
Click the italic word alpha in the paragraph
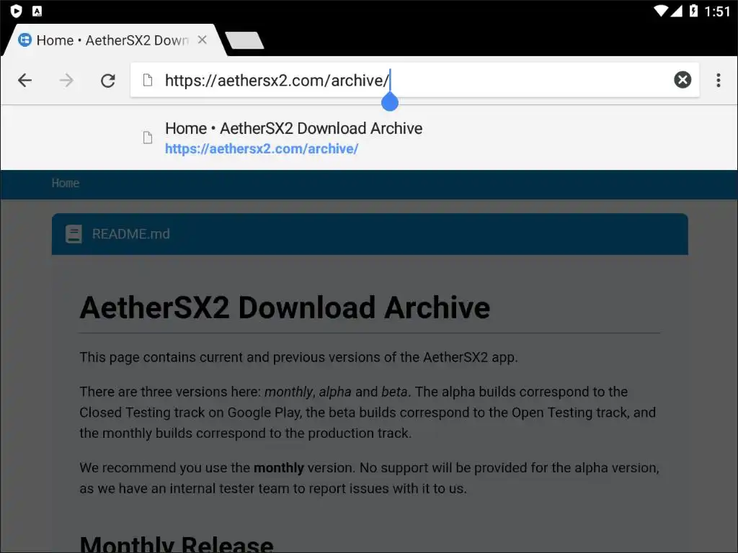pyautogui.click(x=335, y=392)
